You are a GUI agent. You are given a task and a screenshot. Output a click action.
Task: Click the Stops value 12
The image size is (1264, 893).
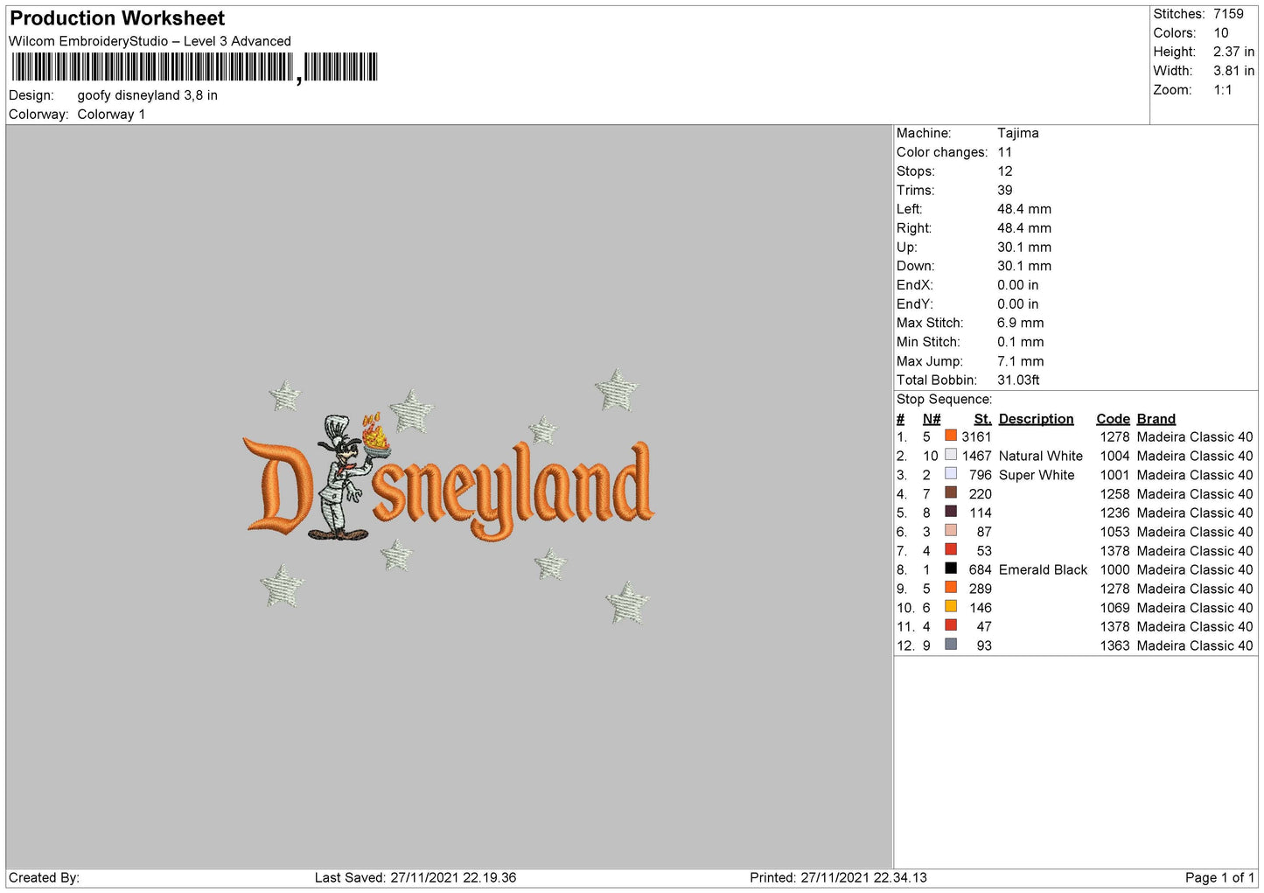[x=1005, y=171]
